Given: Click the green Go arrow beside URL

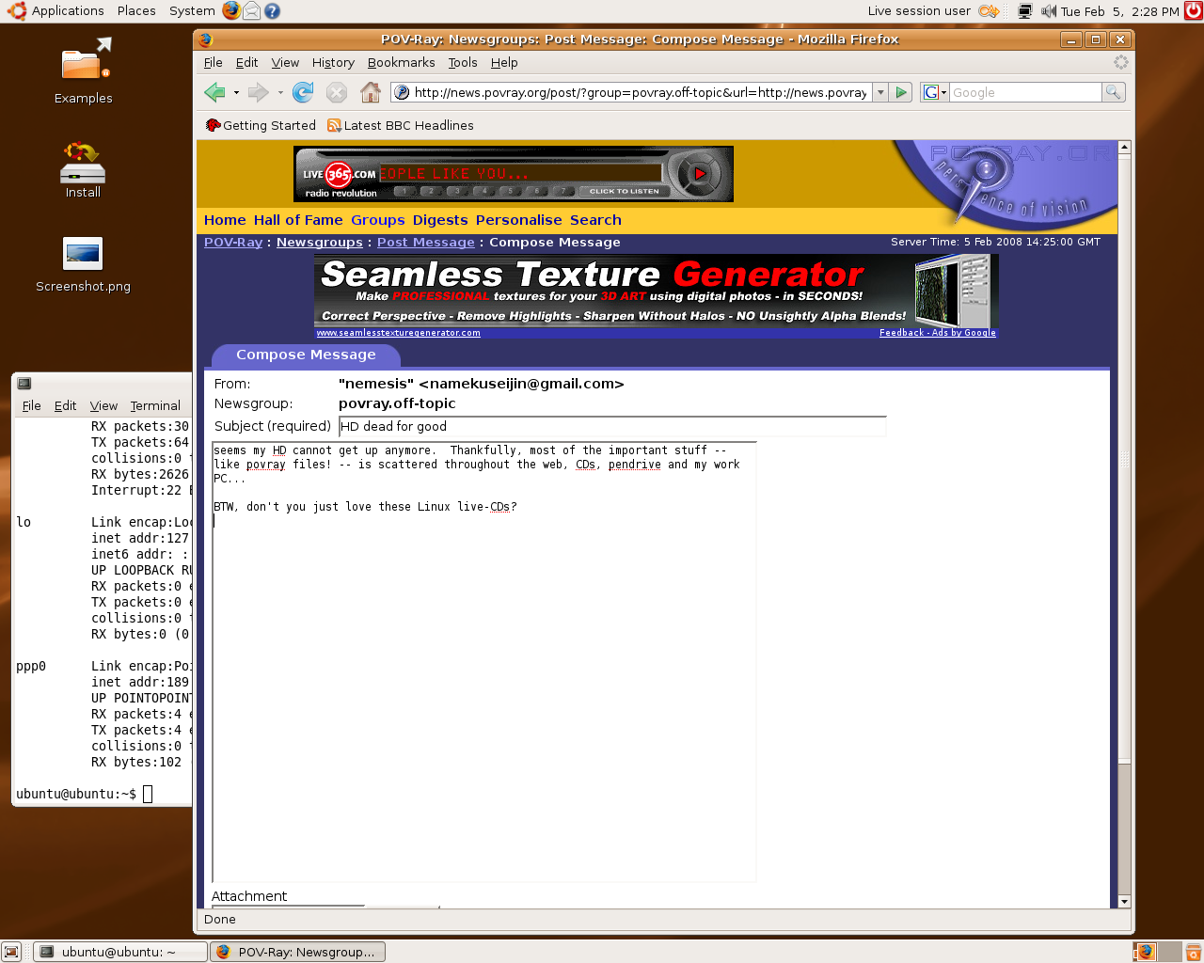Looking at the screenshot, I should click(901, 92).
